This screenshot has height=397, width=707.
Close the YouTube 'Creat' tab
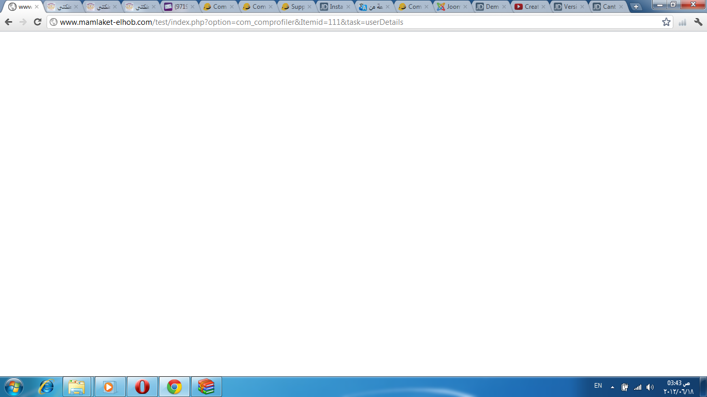coord(543,7)
